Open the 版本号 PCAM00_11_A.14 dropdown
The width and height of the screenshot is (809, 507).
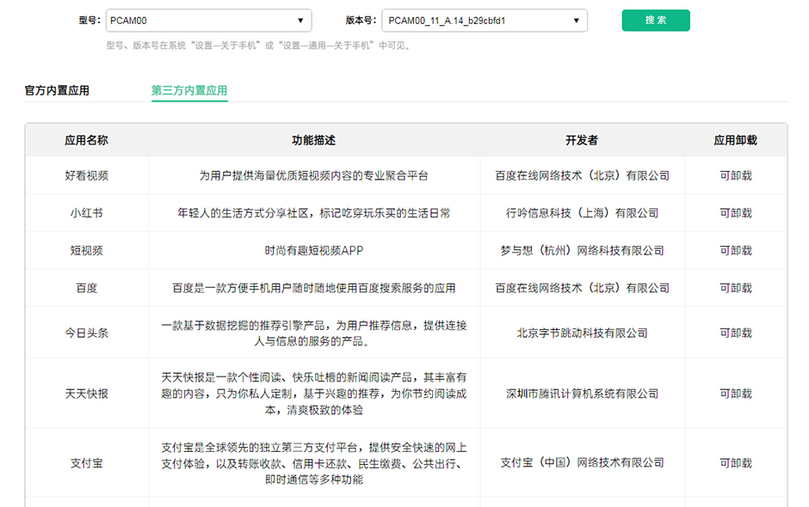click(485, 21)
